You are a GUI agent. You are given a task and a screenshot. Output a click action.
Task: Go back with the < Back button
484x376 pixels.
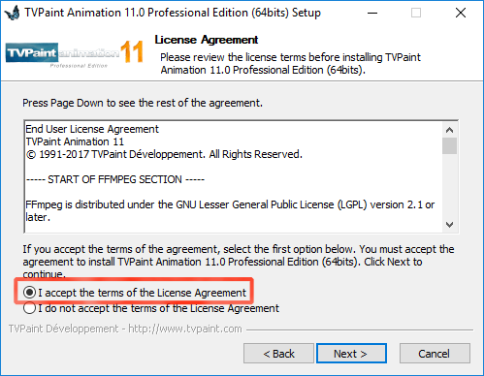pos(278,354)
